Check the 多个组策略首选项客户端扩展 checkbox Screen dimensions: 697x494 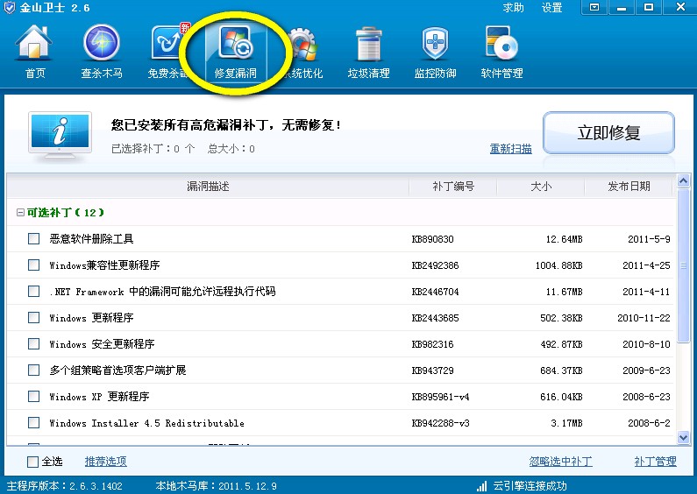coord(34,370)
